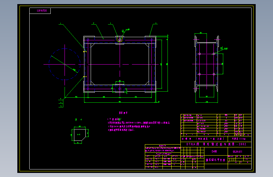
Task: Click the rotated 00JH411 label at top-left corner
Action: [x=42, y=11]
